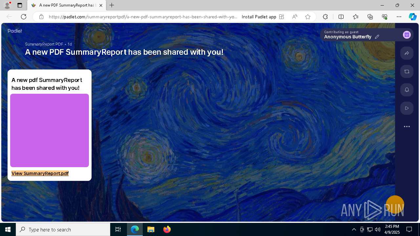Toggle Read aloud icon in address bar
The image size is (420, 236).
(x=295, y=17)
